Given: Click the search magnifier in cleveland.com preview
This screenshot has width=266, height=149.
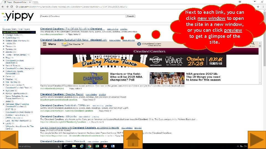Looking at the screenshot, I should (x=253, y=44).
